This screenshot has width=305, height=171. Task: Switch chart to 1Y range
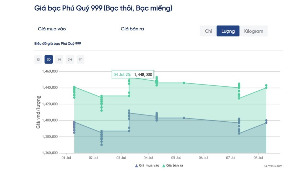tap(80, 60)
